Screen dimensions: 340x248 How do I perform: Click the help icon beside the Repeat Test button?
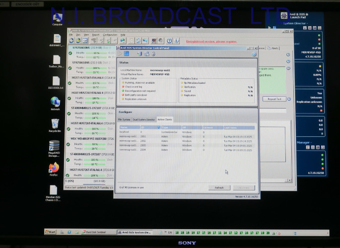(x=289, y=99)
